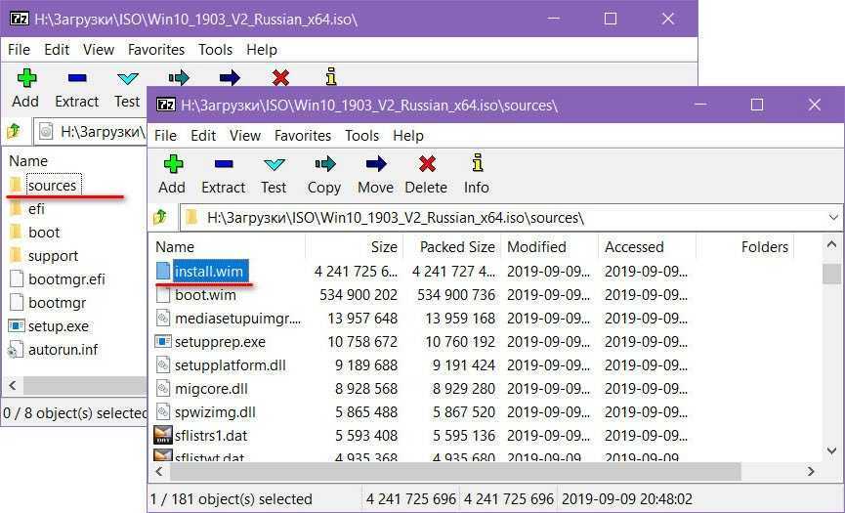Click the red Delete icon in front window
The height and width of the screenshot is (513, 845).
coord(426,164)
